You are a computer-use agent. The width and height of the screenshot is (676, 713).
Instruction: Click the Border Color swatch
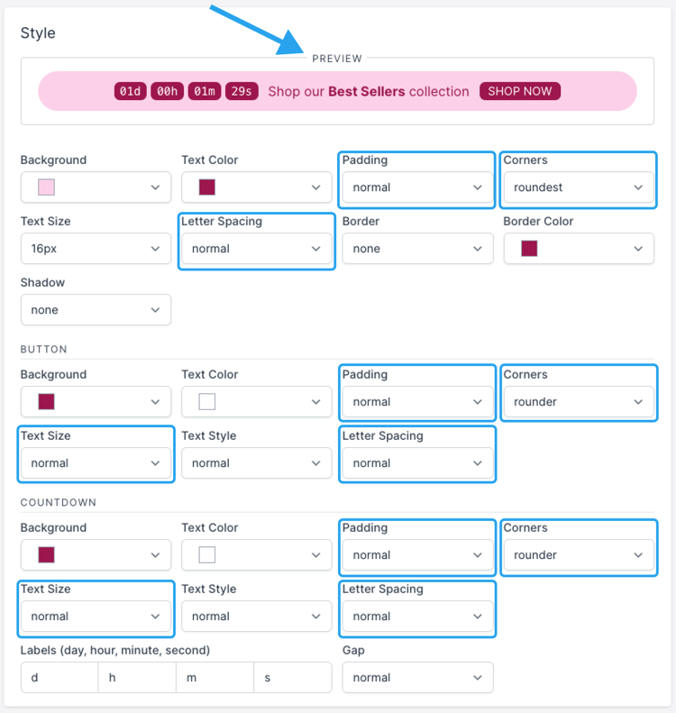pos(529,249)
